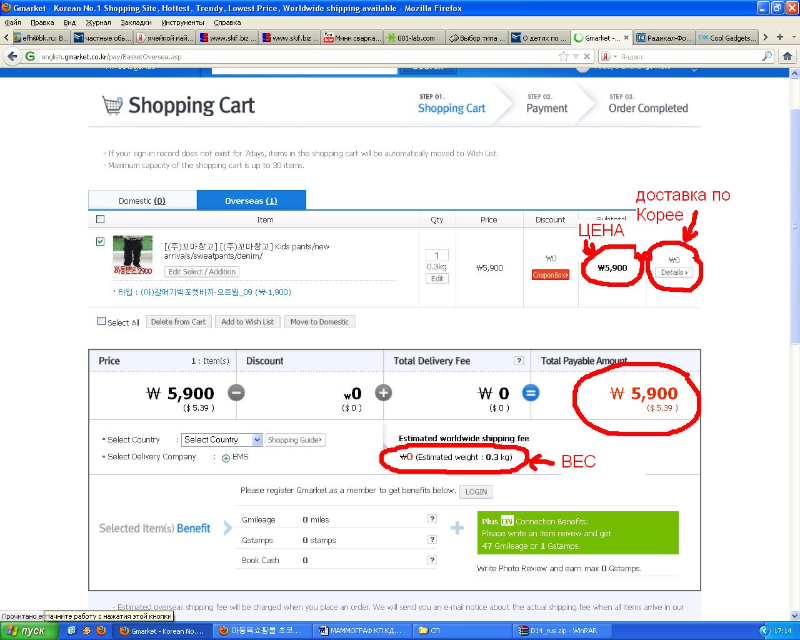
Task: Click Add to Wish List button
Action: (247, 322)
